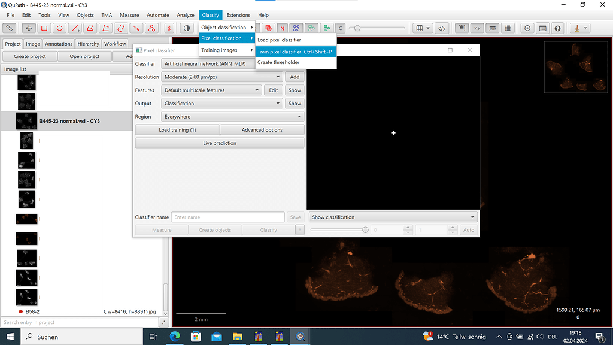The width and height of the screenshot is (613, 345).
Task: Open the help icon in toolbar
Action: pyautogui.click(x=557, y=28)
